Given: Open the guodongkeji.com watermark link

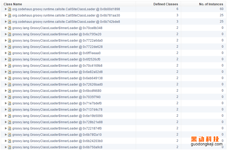Looking at the screenshot, I should 207,144.
